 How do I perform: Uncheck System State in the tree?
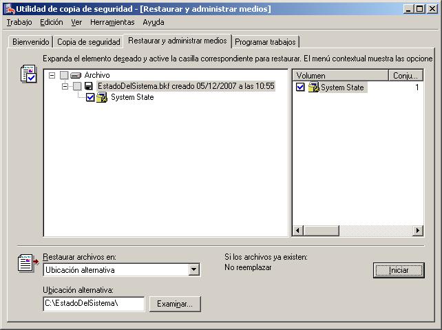click(90, 97)
